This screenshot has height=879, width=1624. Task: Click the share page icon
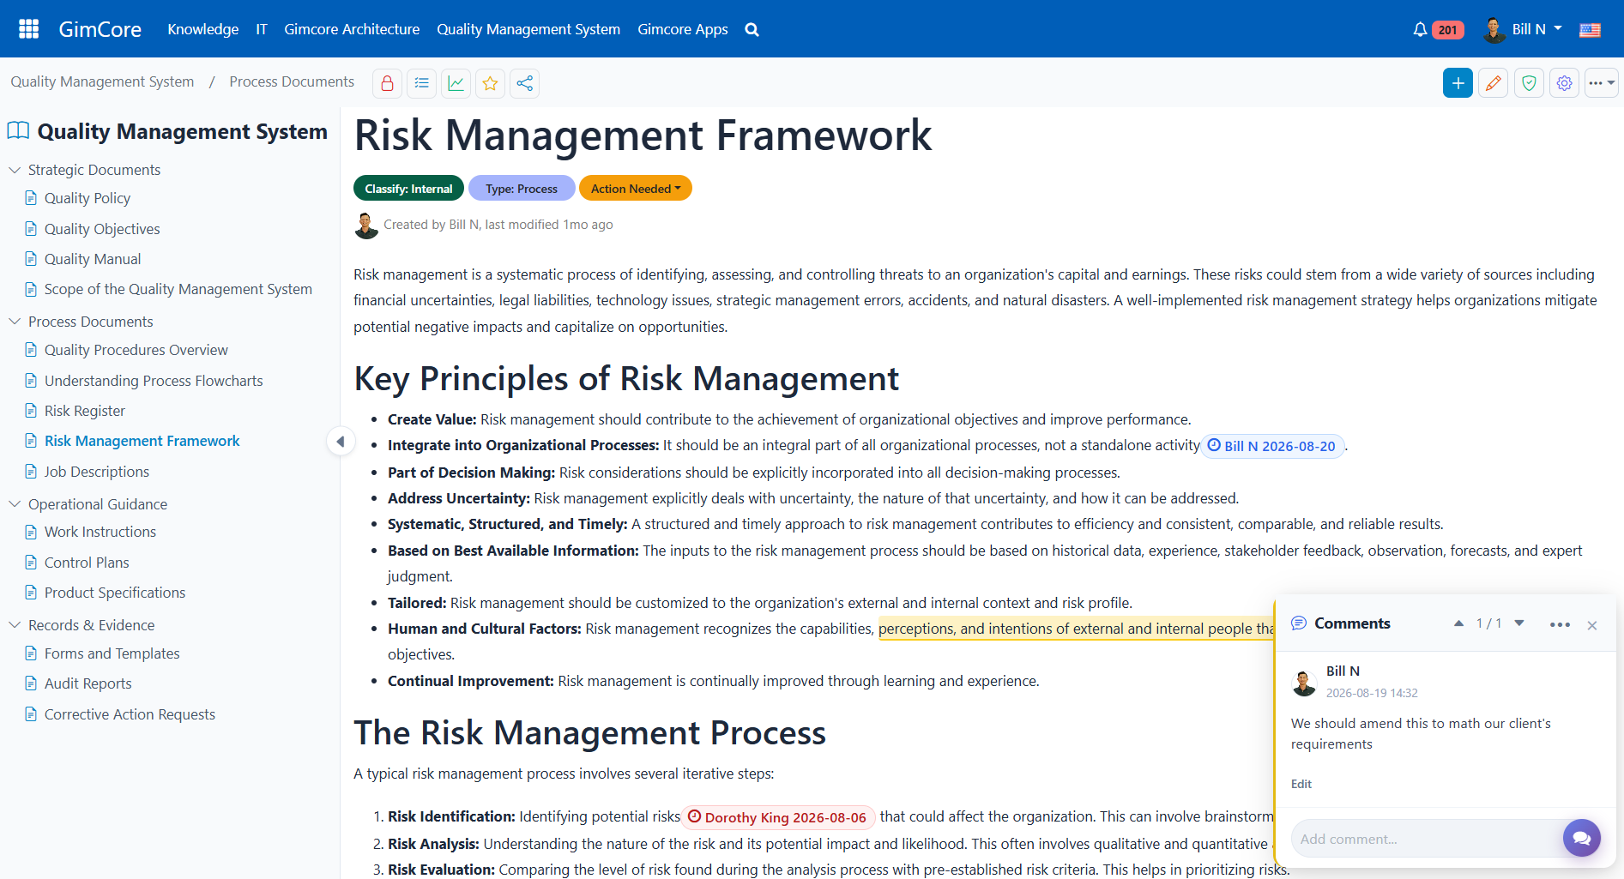coord(524,83)
